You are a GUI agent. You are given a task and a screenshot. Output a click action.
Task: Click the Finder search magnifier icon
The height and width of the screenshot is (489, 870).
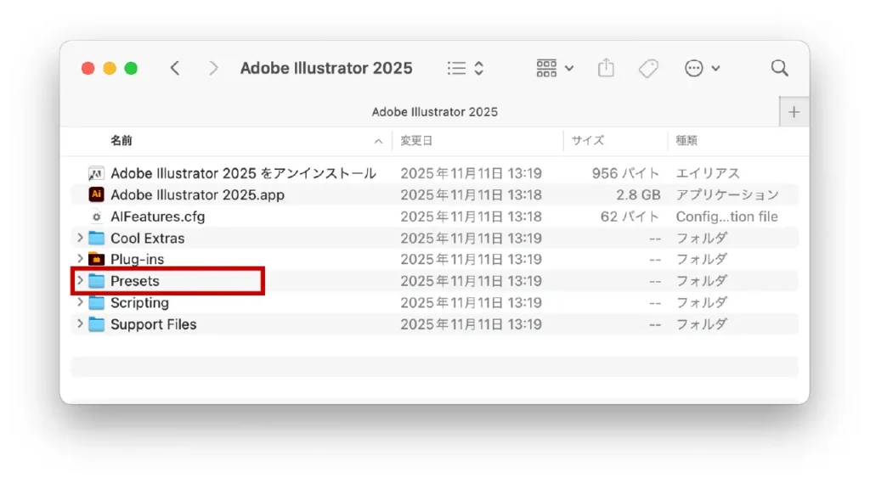click(779, 69)
